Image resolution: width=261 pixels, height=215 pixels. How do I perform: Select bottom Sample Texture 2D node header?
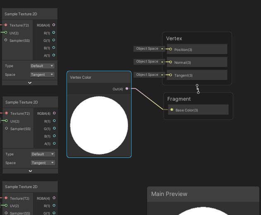[30, 187]
